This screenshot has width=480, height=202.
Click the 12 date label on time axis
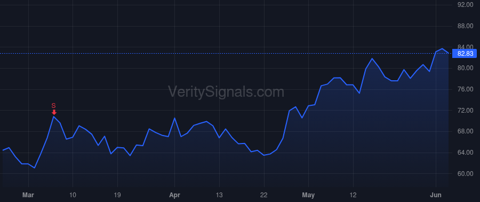point(353,195)
